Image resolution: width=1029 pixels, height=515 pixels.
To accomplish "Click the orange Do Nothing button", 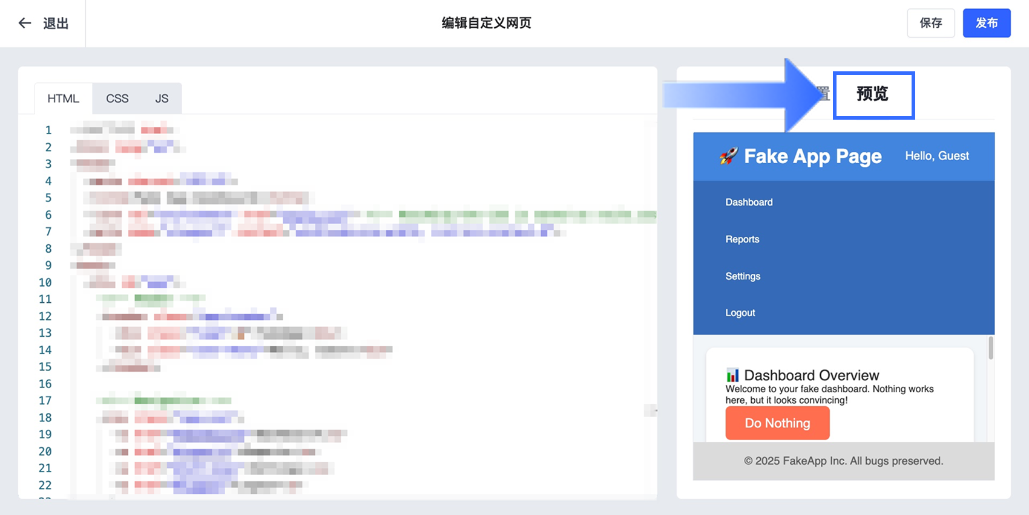I will (x=778, y=423).
